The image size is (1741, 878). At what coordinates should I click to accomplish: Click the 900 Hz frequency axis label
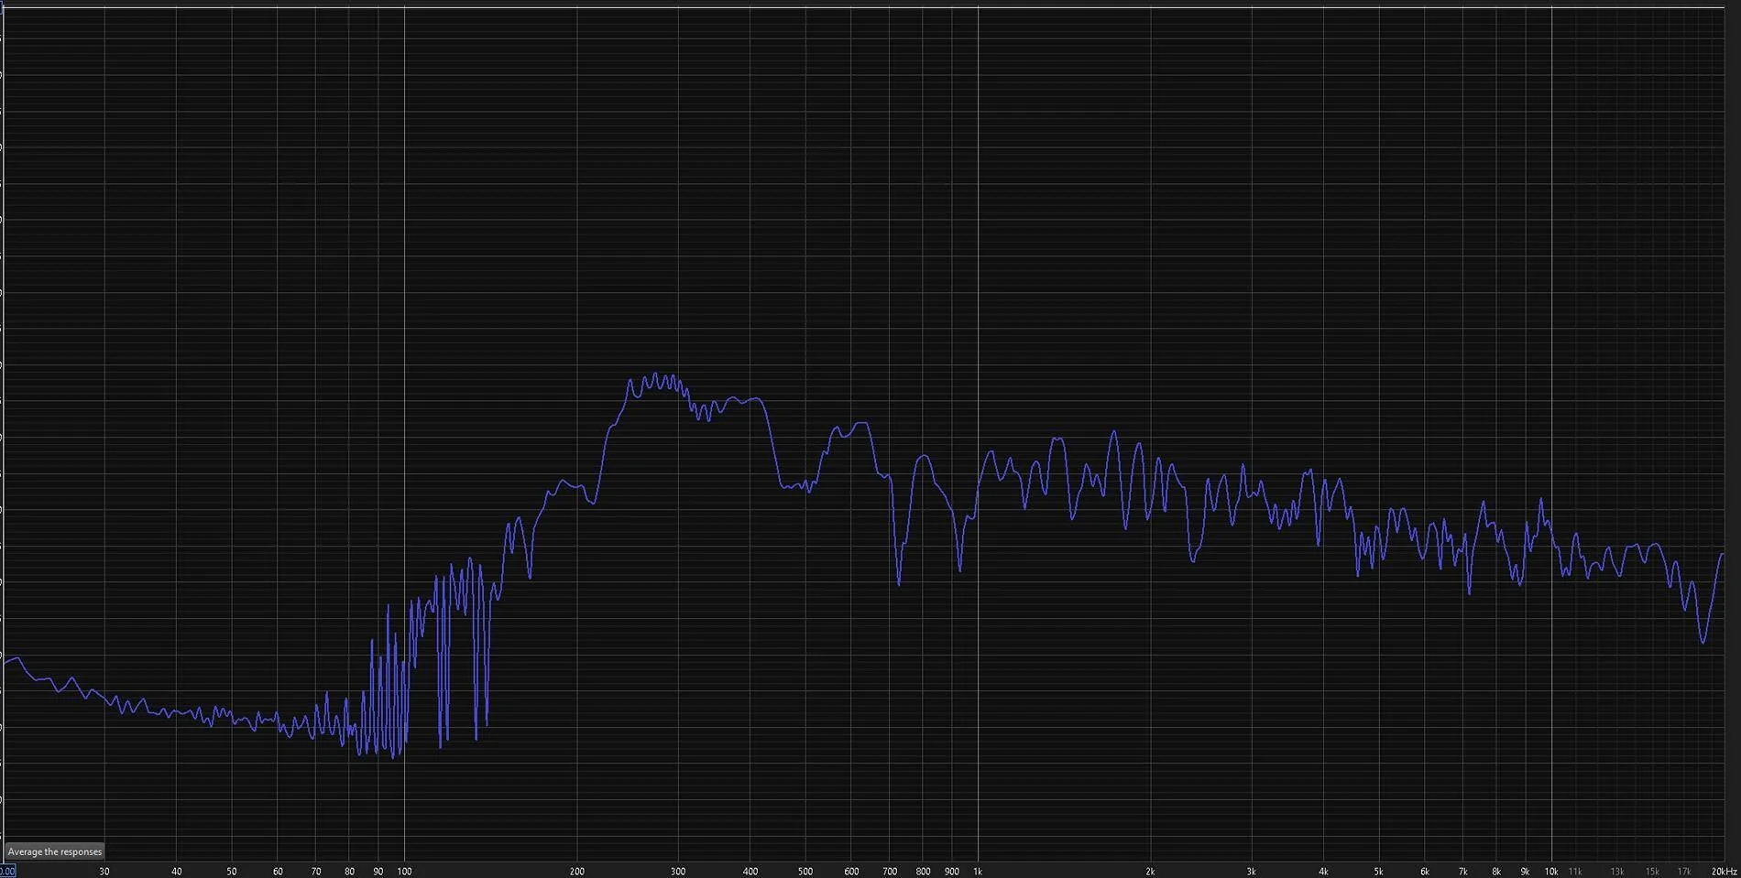[952, 872]
